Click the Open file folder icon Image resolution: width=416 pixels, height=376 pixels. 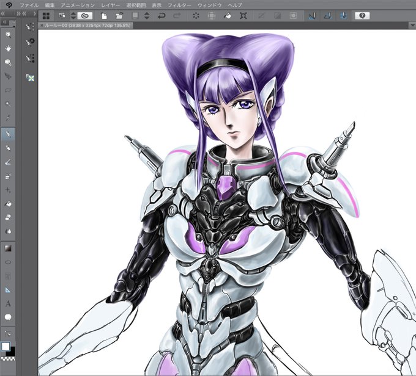pos(119,16)
